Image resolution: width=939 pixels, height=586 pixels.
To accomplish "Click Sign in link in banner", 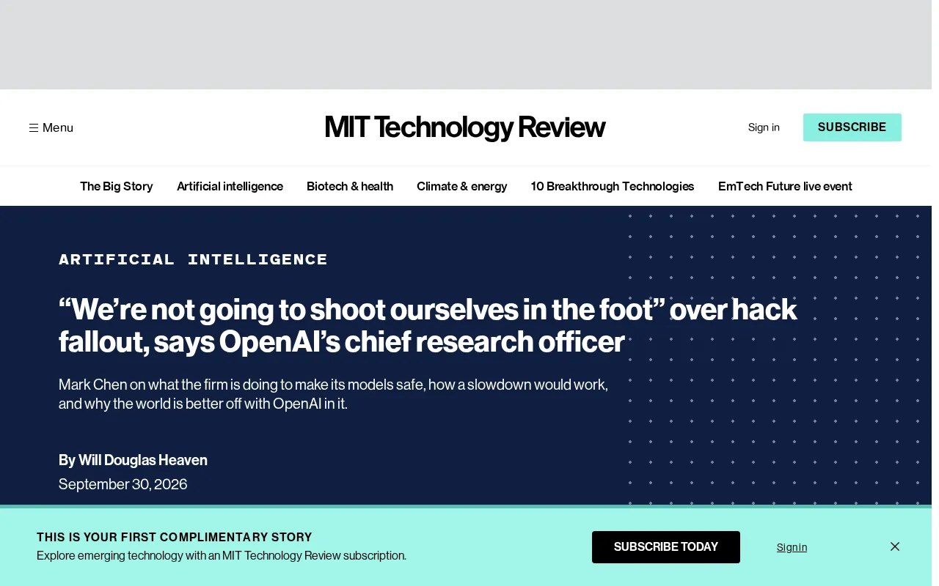I will [x=792, y=547].
